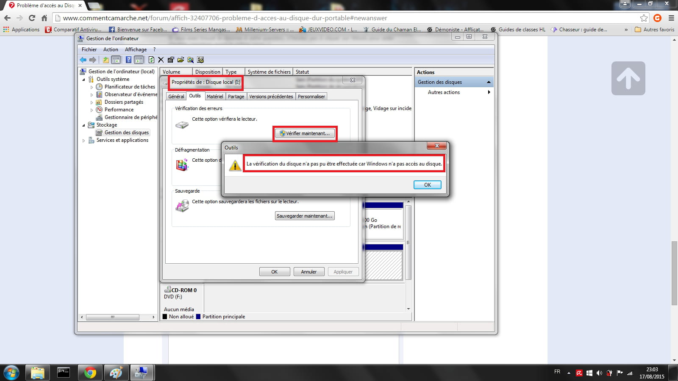The image size is (678, 381).
Task: Sort by Système de fichiers column header
Action: click(269, 72)
